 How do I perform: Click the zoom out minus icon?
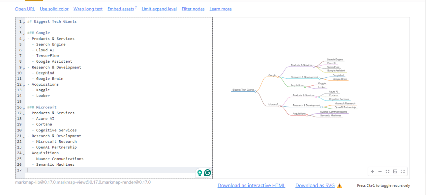[x=380, y=171]
